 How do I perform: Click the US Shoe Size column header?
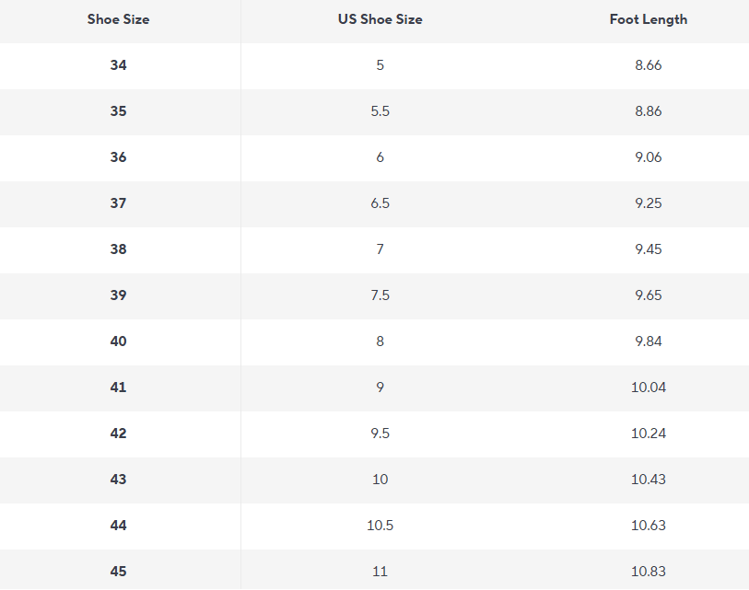tap(380, 19)
